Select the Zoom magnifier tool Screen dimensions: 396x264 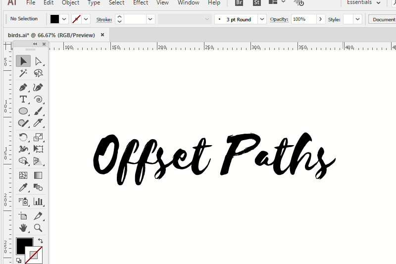click(x=38, y=227)
